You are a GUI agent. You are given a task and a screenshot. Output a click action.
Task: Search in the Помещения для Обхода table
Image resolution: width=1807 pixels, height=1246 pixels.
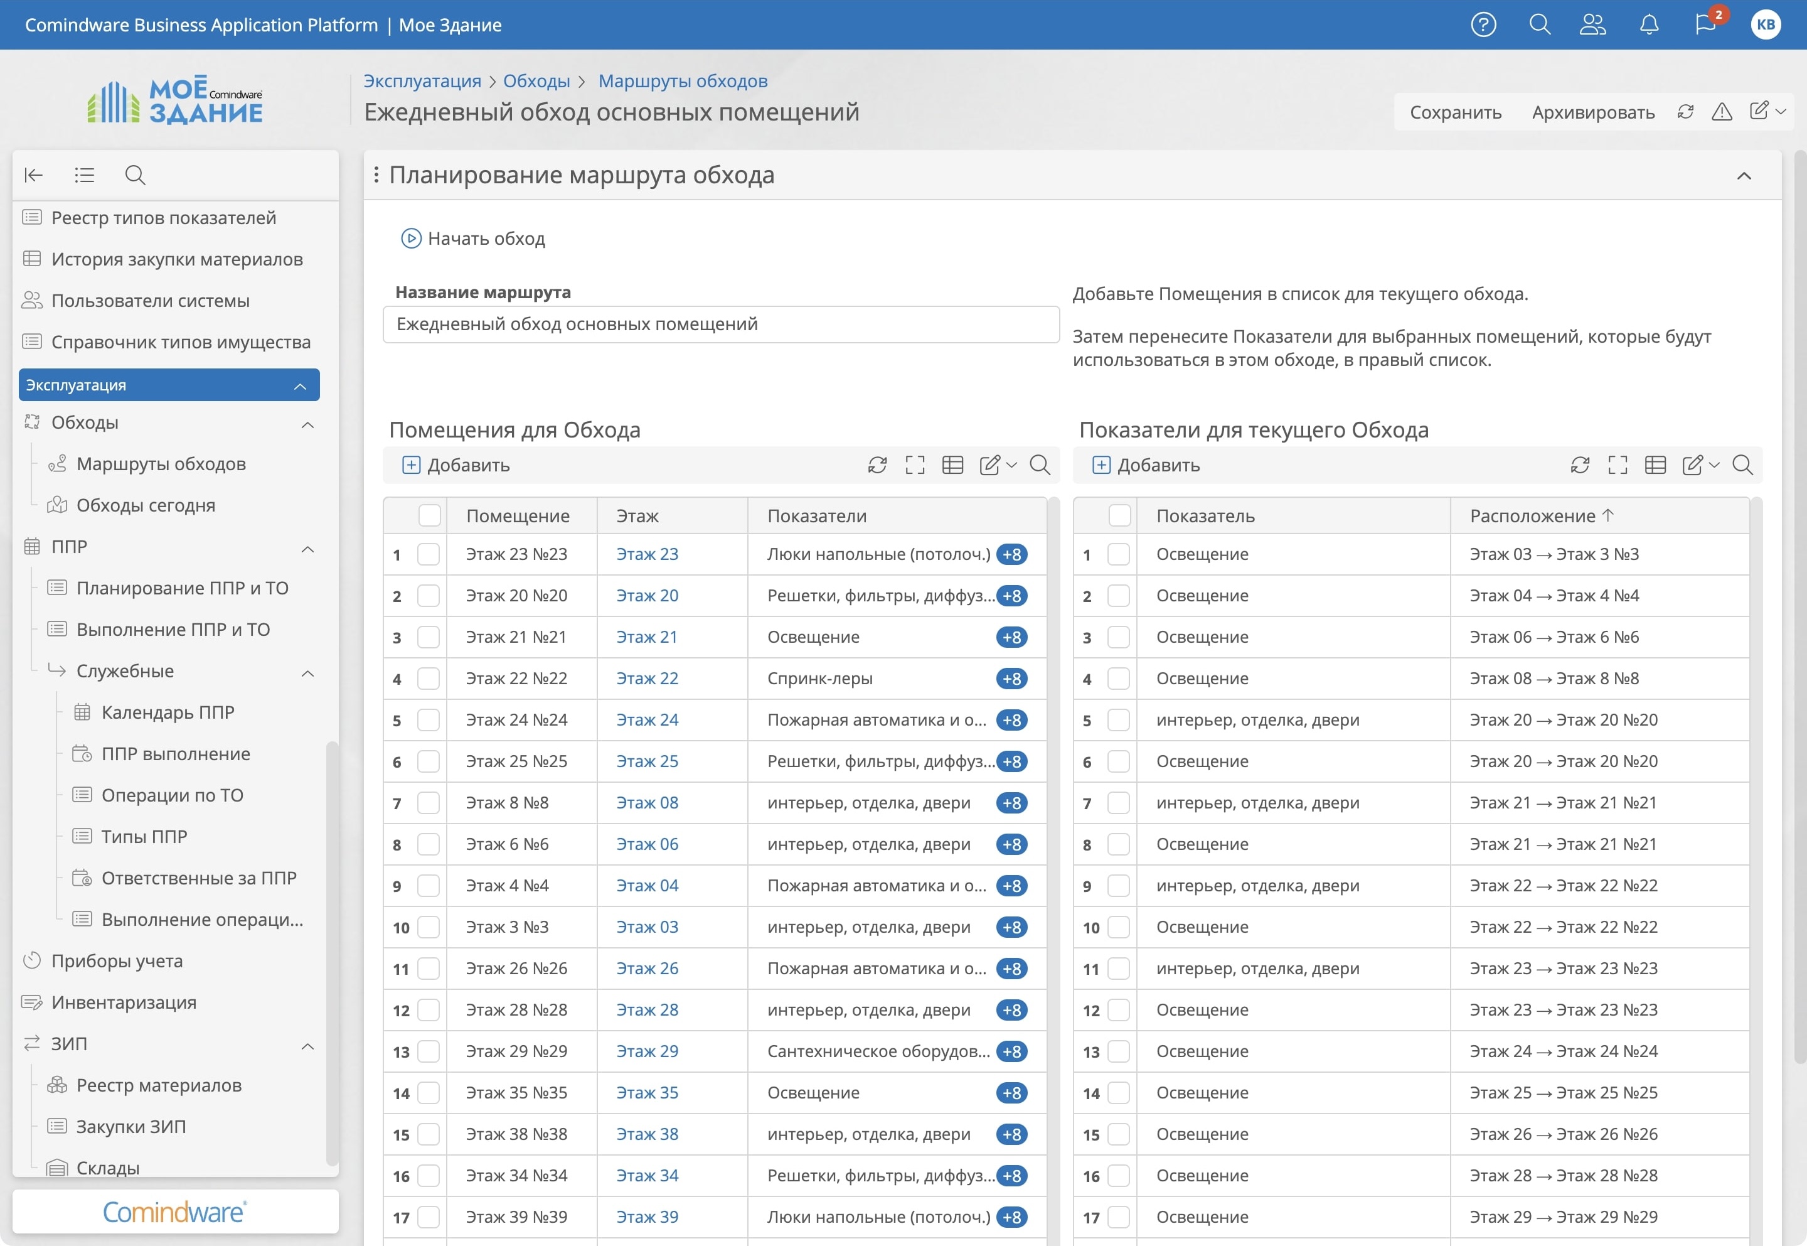1040,465
